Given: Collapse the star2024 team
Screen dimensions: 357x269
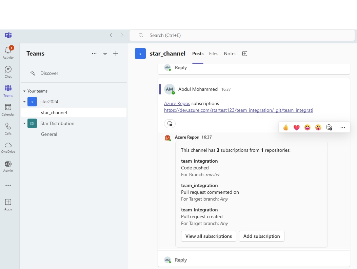Looking at the screenshot, I should pos(24,102).
